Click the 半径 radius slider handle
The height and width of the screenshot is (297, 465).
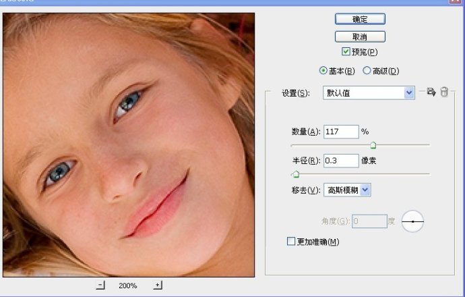click(296, 174)
